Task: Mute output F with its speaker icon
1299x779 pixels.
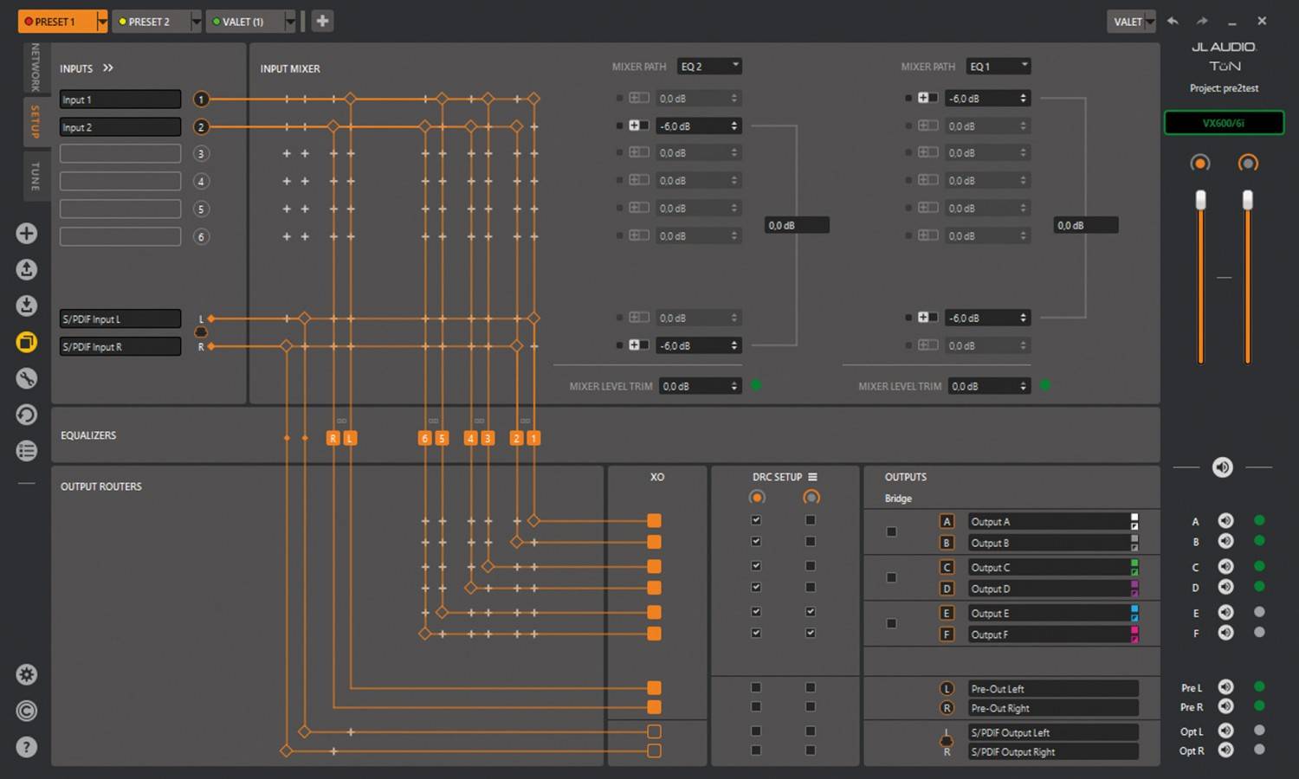Action: point(1226,633)
